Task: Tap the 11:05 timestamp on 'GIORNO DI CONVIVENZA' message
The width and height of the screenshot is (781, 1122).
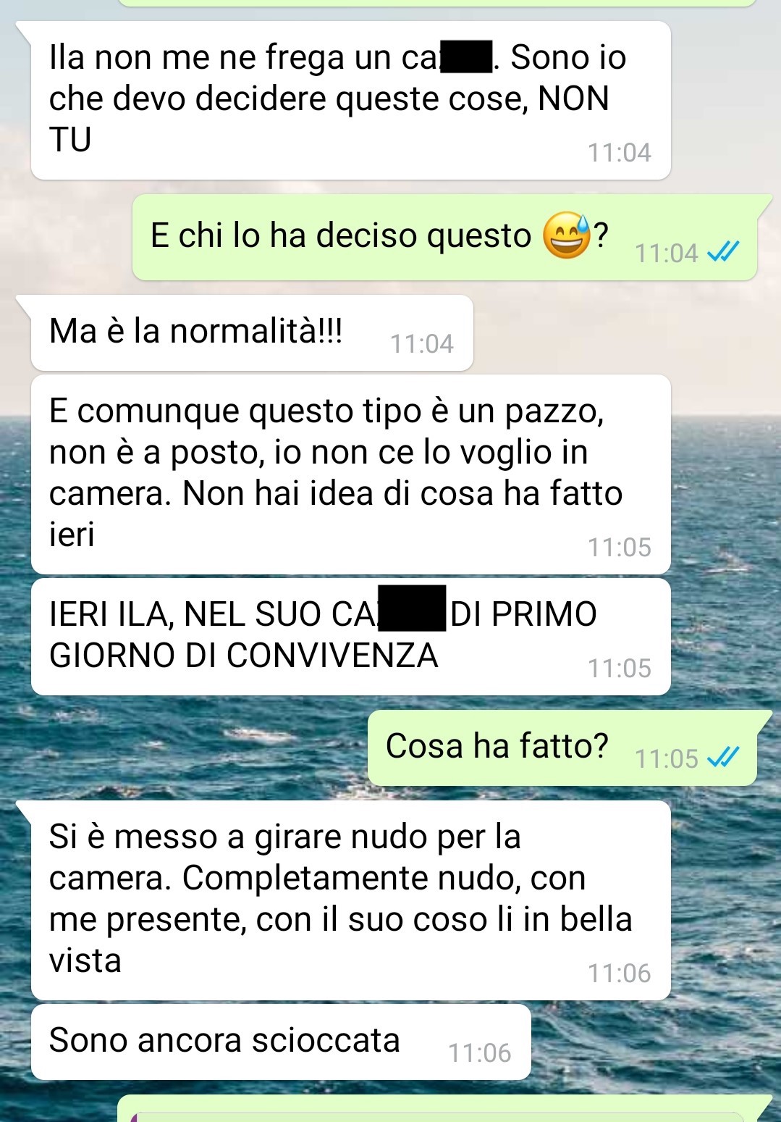Action: tap(620, 668)
